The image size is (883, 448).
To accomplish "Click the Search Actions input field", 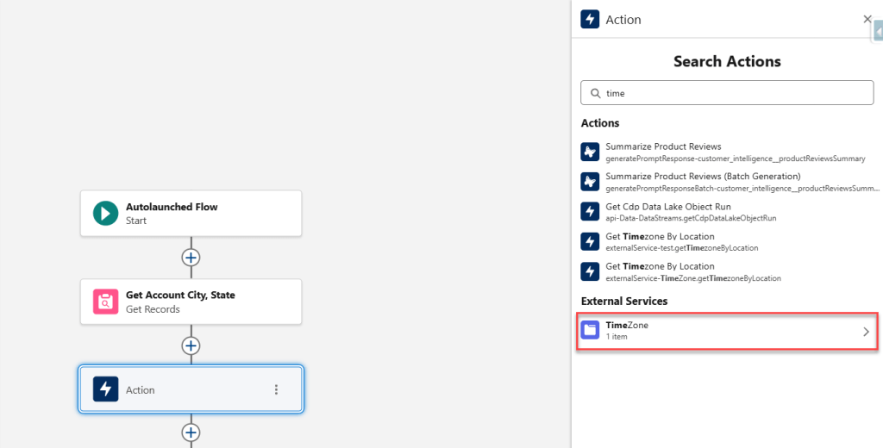I will [x=733, y=93].
